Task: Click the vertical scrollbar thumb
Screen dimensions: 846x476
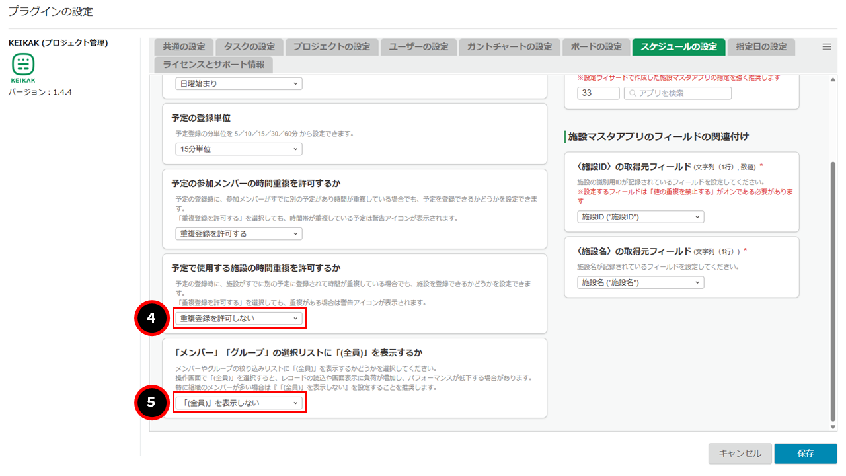Action: click(x=832, y=291)
